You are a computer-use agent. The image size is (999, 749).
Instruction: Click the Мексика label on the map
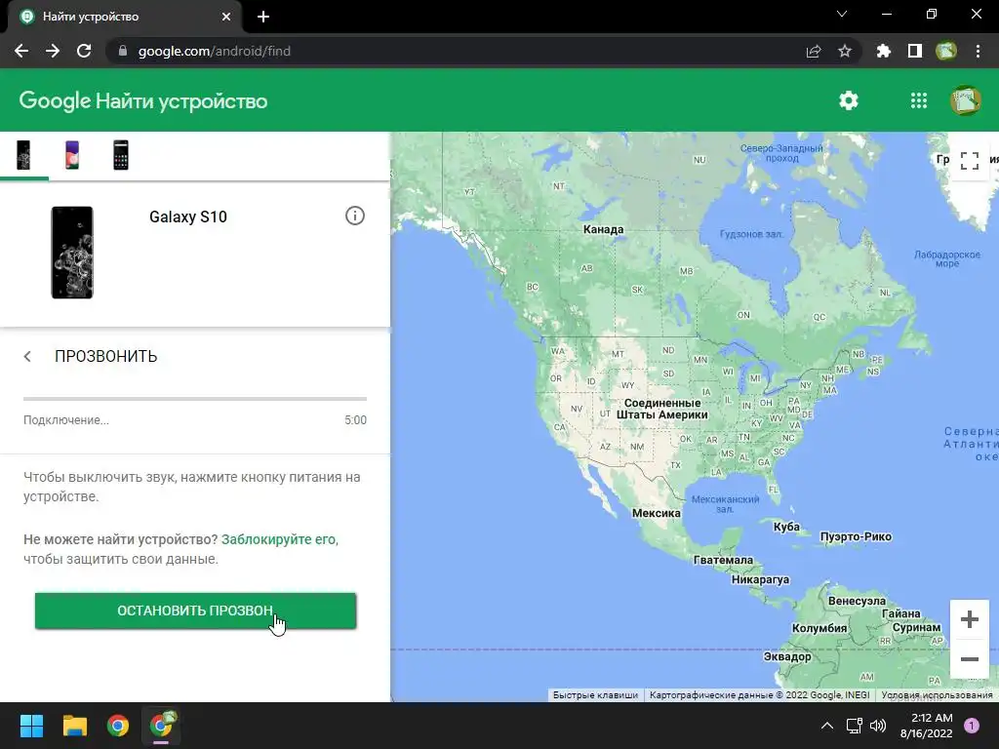click(x=657, y=513)
